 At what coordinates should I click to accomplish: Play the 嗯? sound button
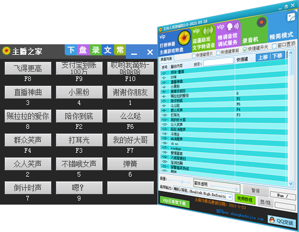click(x=79, y=188)
